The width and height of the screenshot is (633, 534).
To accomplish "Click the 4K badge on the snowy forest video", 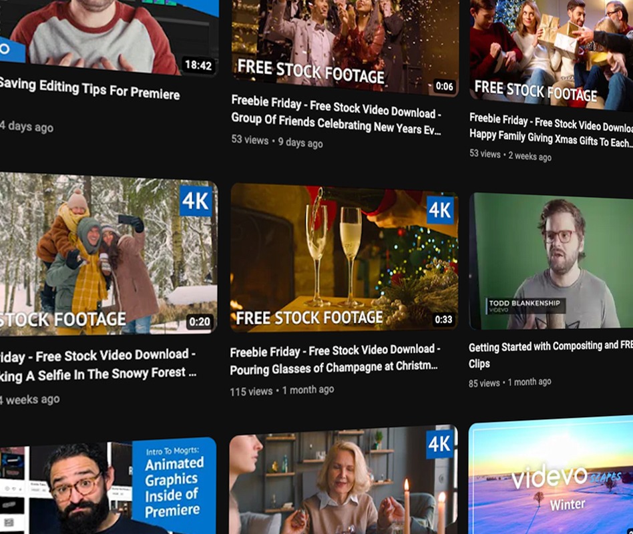I will point(196,200).
